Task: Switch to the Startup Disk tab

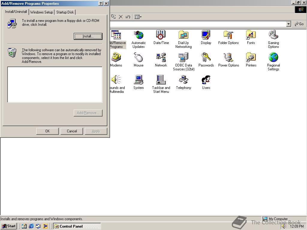Action: tap(65, 12)
